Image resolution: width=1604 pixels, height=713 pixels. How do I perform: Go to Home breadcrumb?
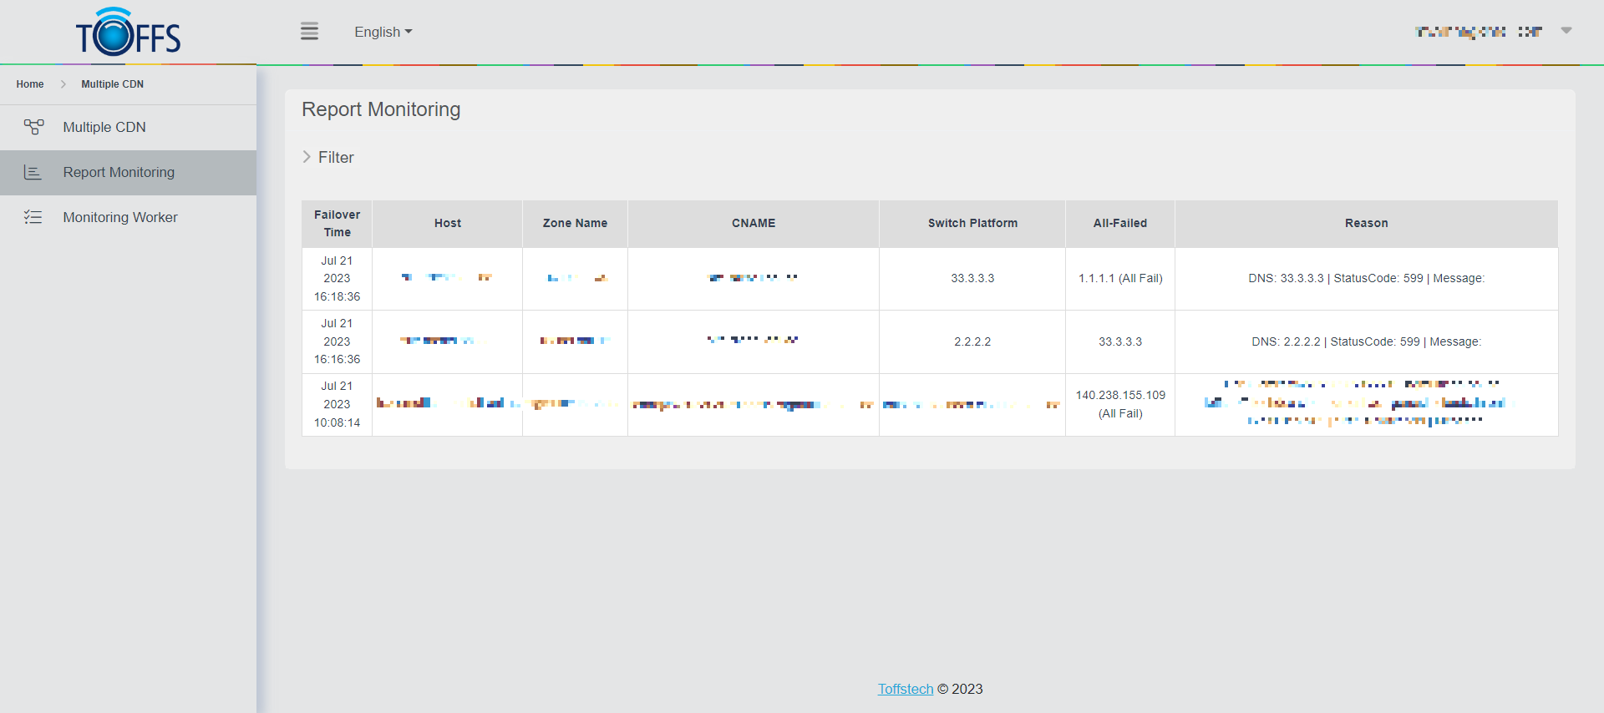pos(30,84)
